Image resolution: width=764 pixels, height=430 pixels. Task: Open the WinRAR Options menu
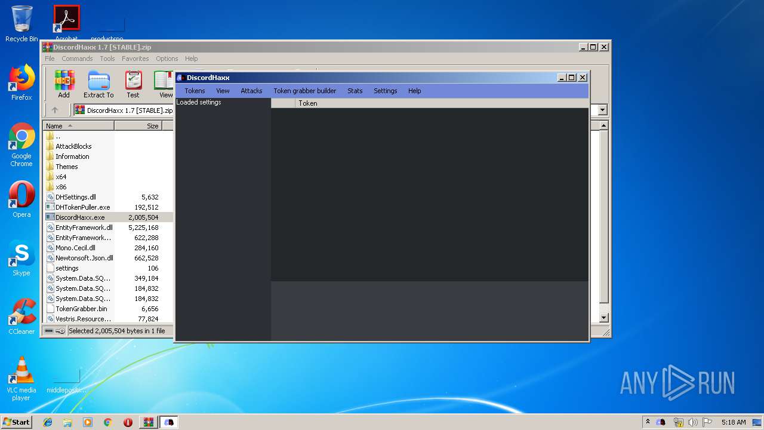pos(167,59)
